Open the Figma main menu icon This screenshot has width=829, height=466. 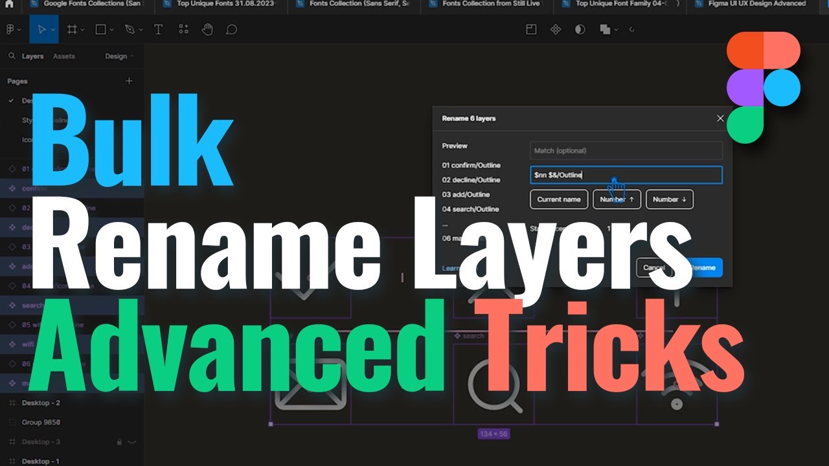click(10, 30)
